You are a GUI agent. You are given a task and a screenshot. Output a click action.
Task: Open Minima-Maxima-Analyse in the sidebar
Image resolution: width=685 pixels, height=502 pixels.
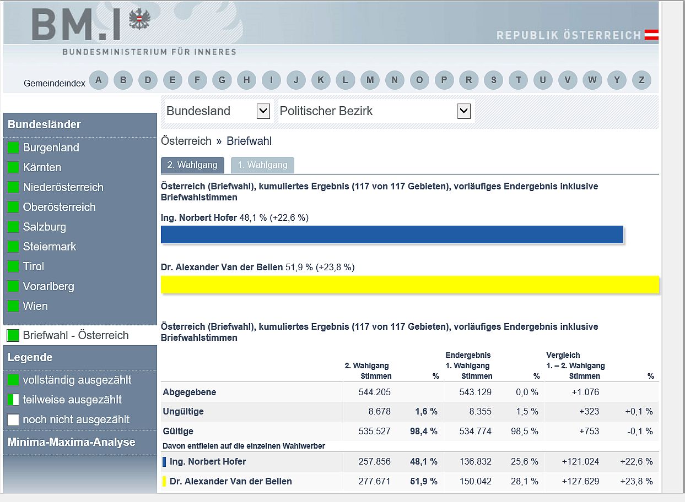(x=71, y=442)
